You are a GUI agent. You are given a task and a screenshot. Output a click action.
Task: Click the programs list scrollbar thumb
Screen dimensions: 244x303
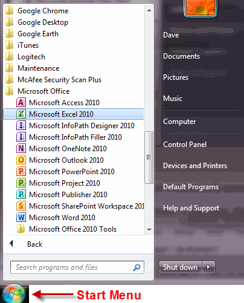[x=149, y=157]
